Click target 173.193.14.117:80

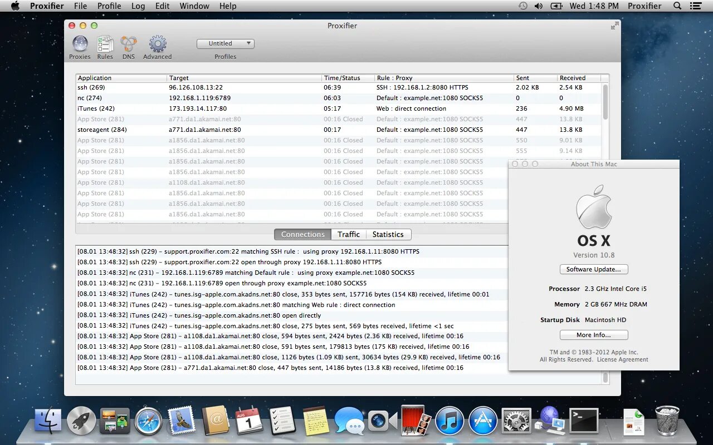198,108
